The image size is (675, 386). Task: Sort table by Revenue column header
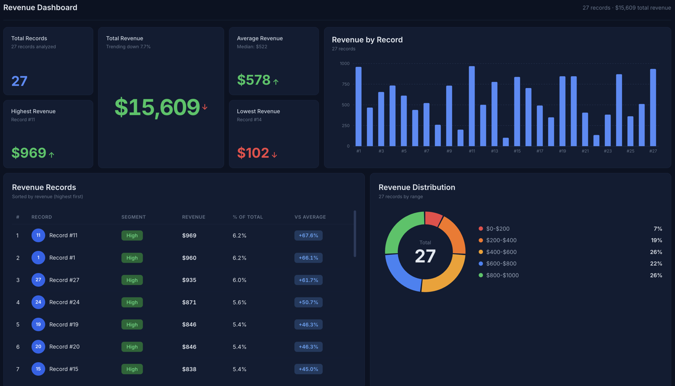tap(193, 217)
